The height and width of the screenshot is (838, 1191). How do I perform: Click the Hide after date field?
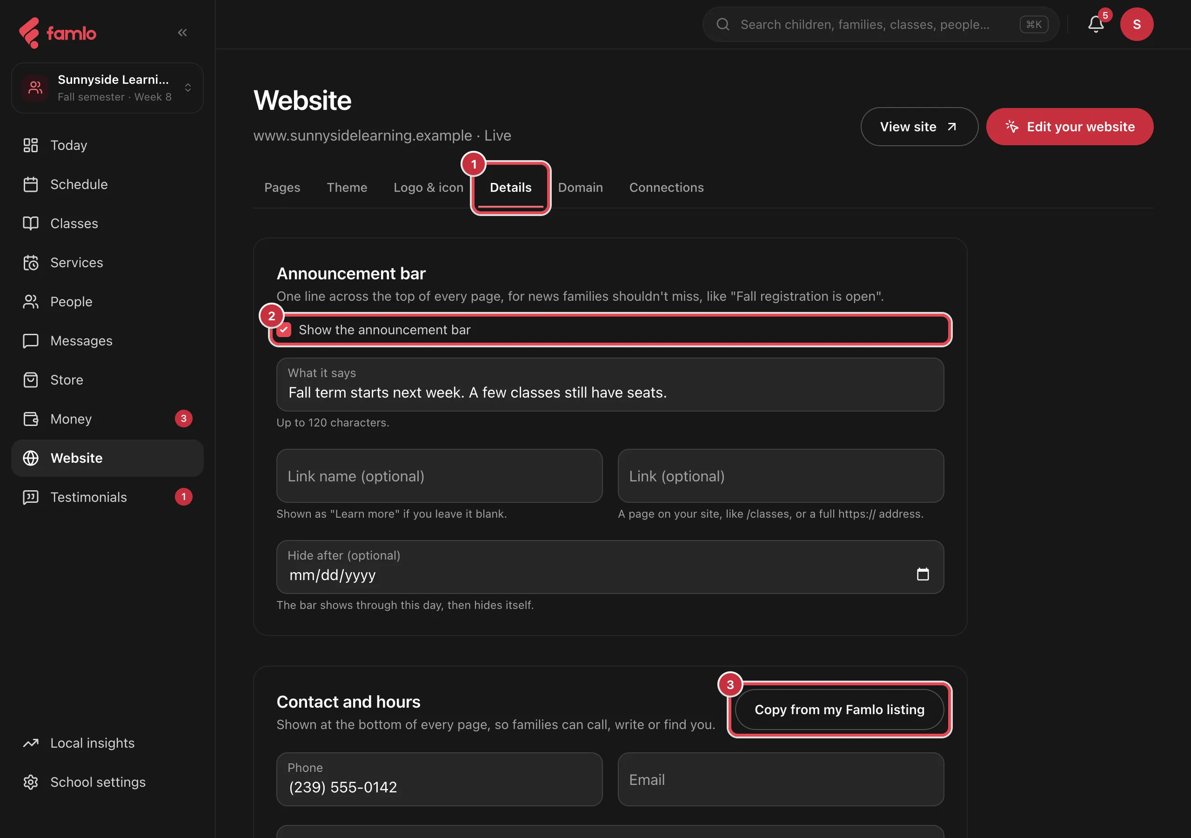[609, 567]
